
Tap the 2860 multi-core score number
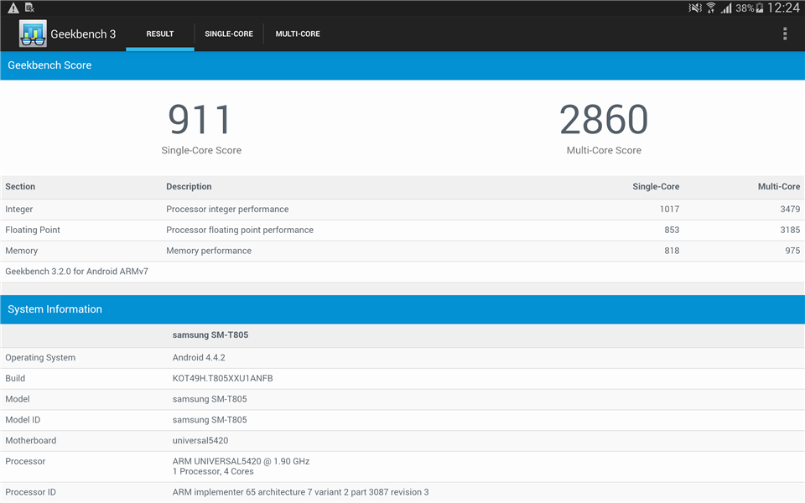click(604, 119)
